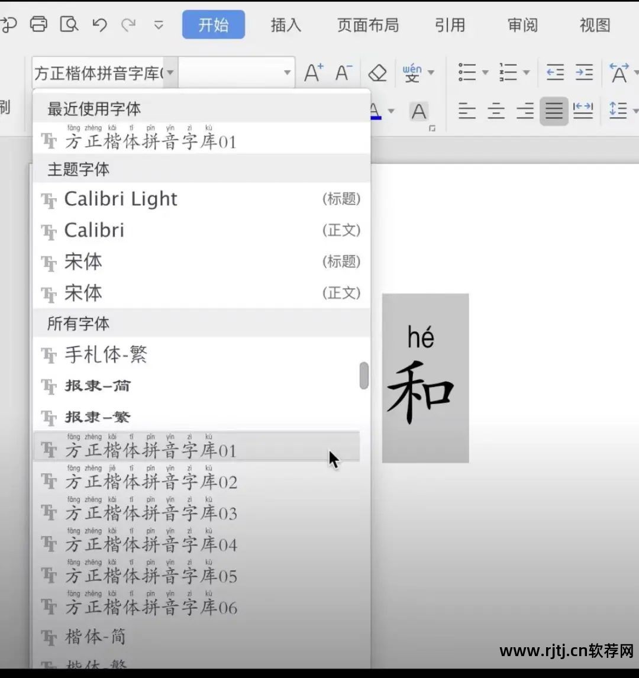Select 报隶-简 font

pyautogui.click(x=196, y=386)
